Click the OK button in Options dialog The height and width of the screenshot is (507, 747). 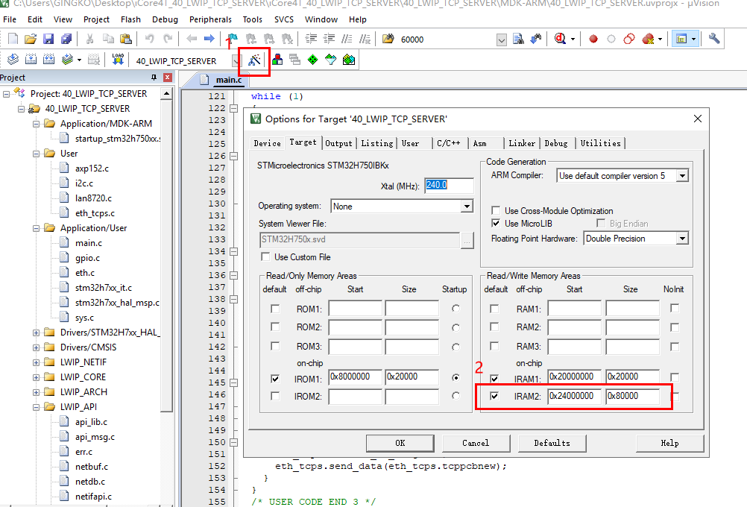click(x=400, y=443)
